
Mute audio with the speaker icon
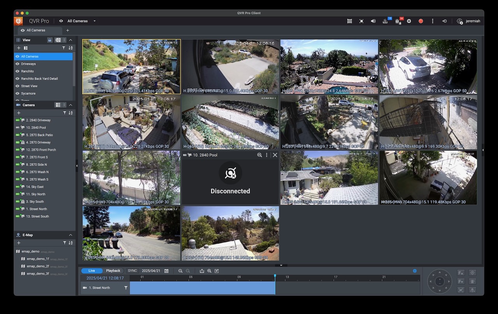click(x=373, y=21)
